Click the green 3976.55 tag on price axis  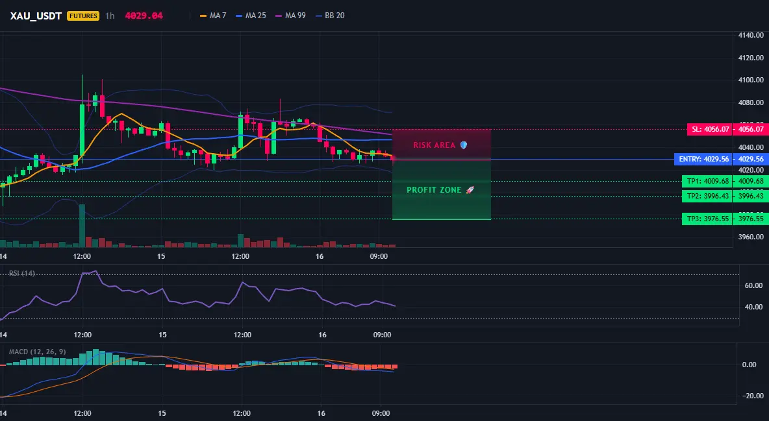(x=750, y=219)
